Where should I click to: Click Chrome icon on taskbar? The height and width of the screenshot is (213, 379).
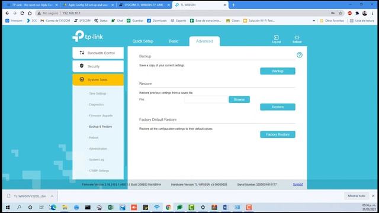point(168,207)
